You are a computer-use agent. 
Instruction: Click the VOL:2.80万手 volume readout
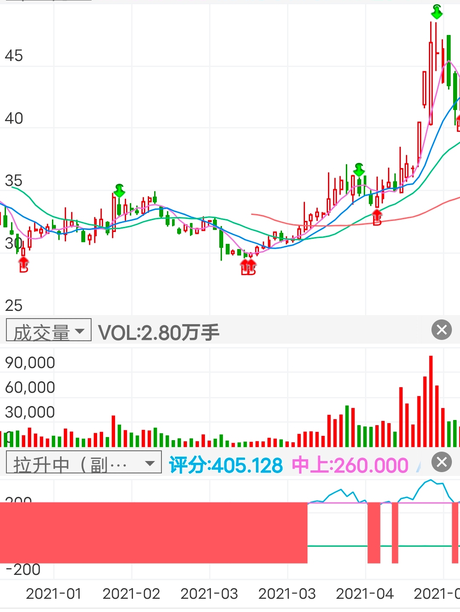[158, 332]
